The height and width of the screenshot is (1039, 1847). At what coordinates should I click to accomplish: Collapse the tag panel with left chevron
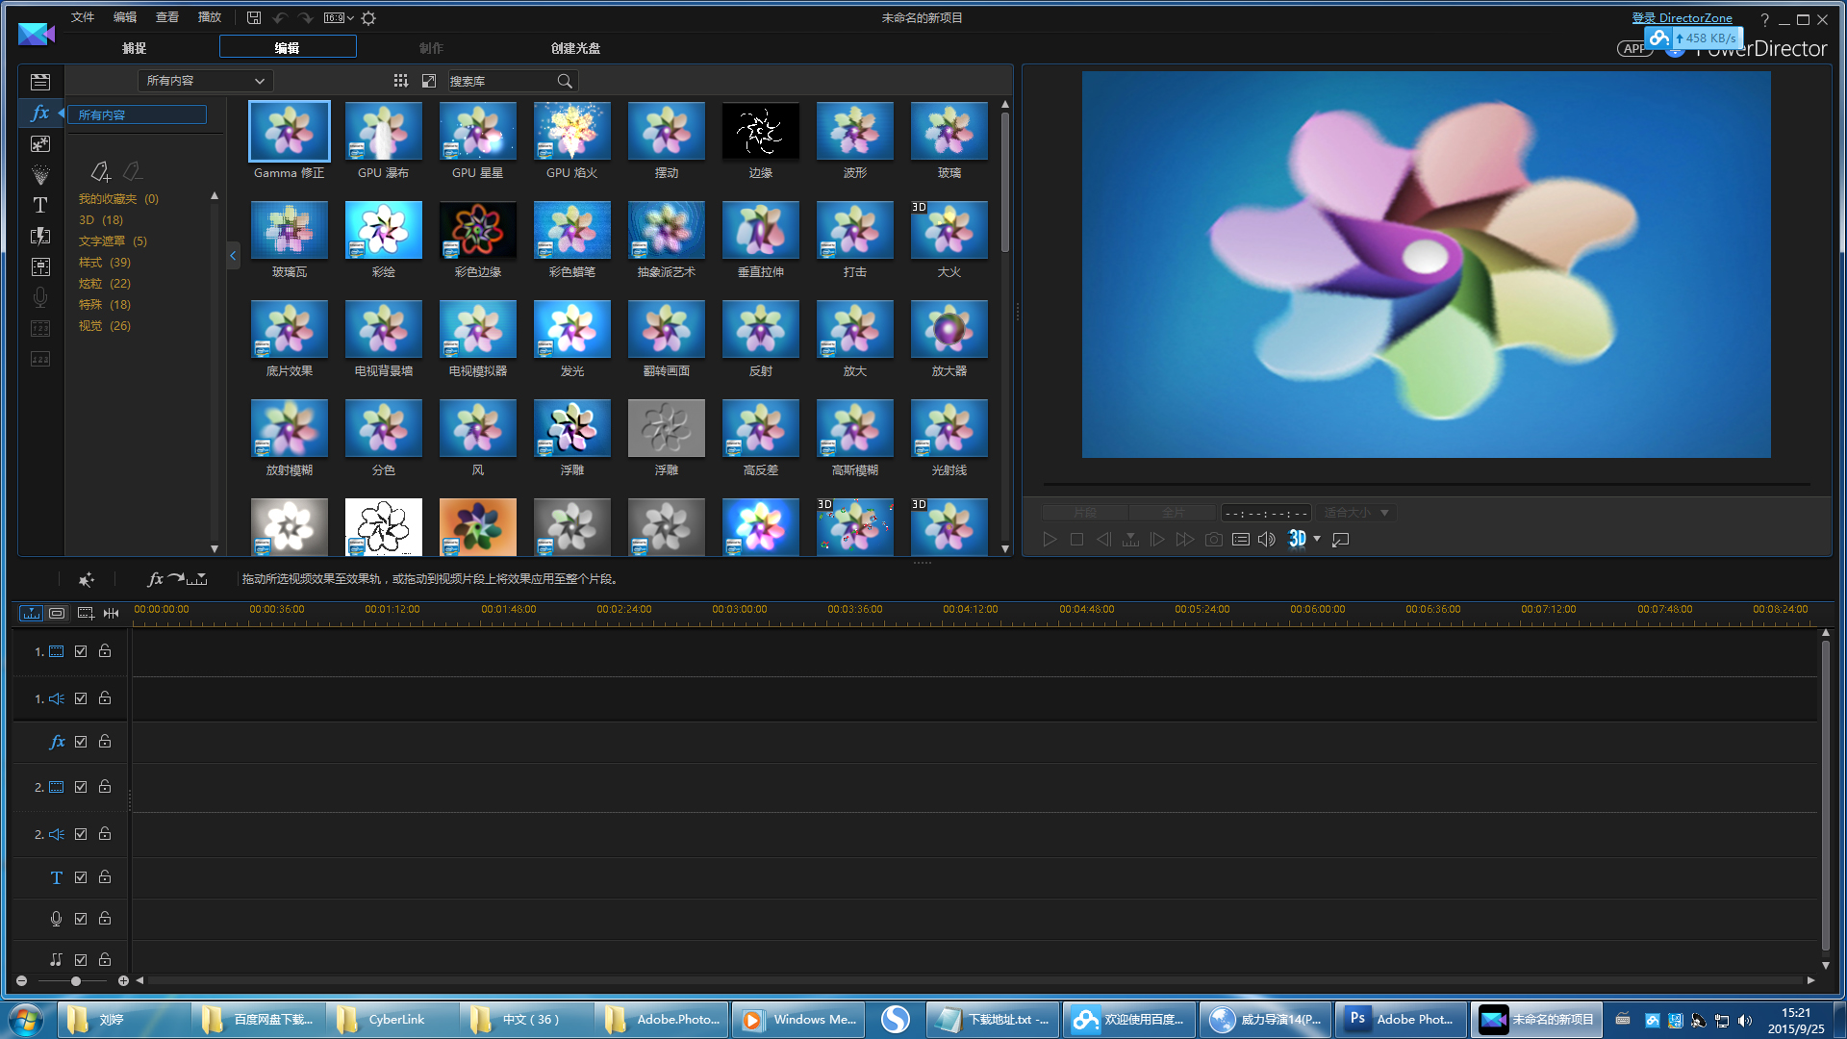click(233, 256)
